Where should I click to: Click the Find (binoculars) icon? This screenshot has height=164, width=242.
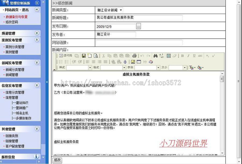(x=156, y=56)
